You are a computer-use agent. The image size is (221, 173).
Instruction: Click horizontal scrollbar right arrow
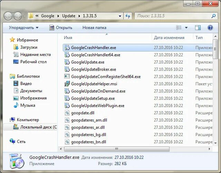(210, 149)
